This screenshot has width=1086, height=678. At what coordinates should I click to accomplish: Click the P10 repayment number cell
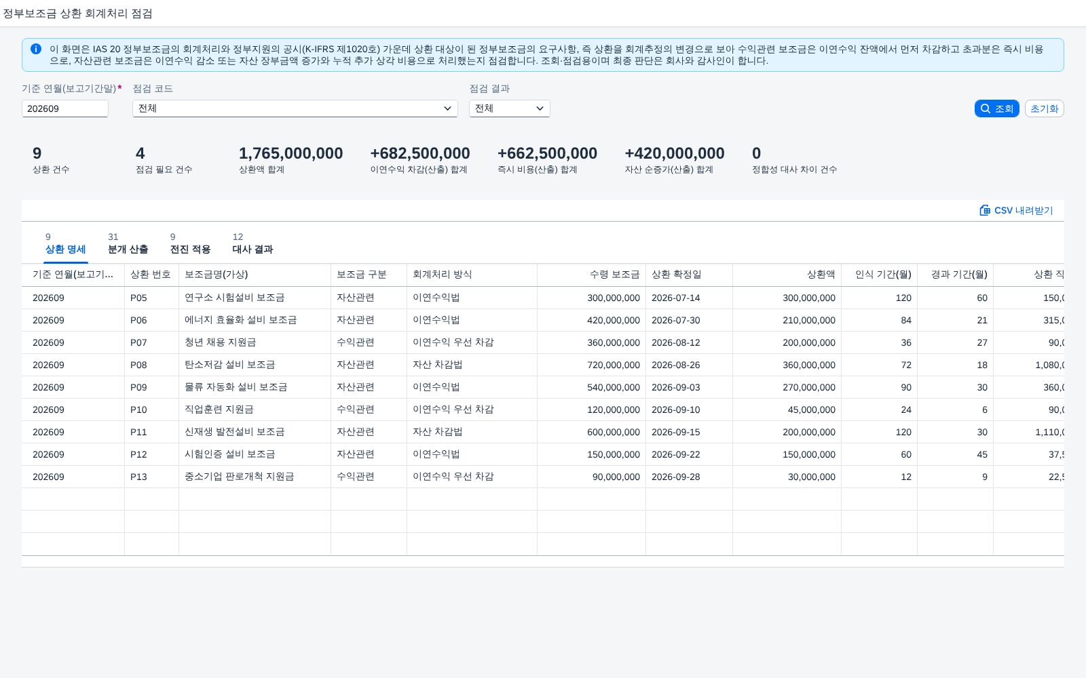pos(151,410)
